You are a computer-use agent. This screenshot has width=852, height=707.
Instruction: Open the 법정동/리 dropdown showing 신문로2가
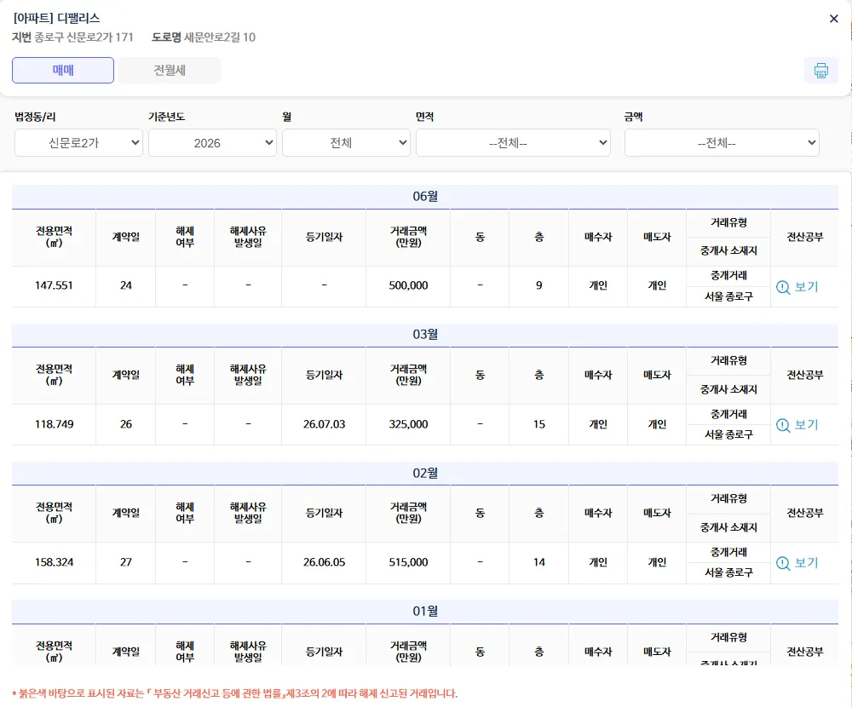click(78, 143)
